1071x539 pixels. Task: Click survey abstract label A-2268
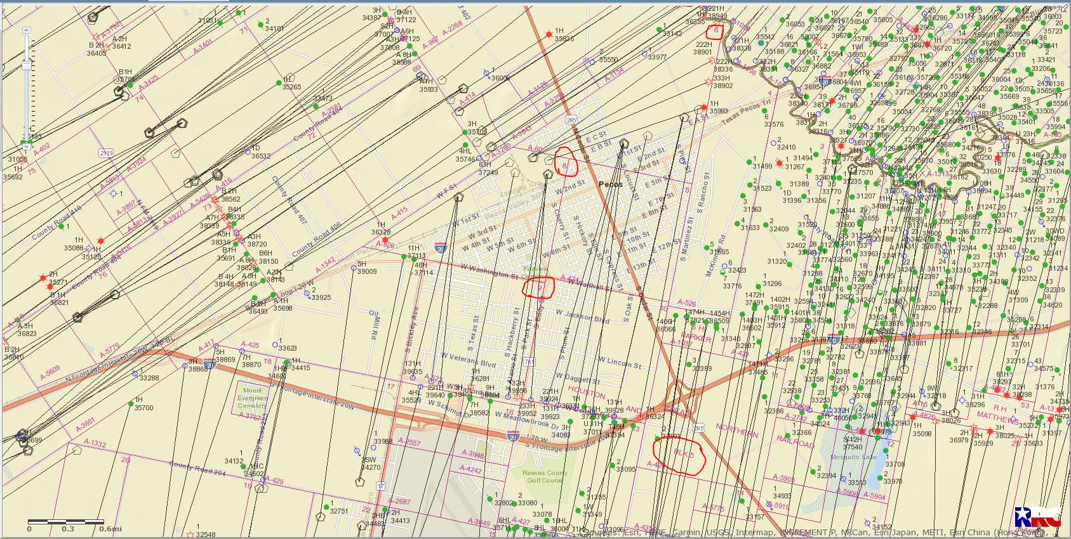click(x=451, y=29)
